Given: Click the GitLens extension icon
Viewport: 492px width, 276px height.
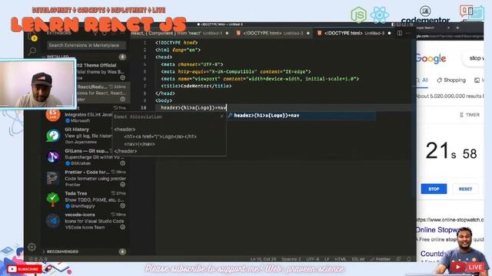Looking at the screenshot, I should coord(53,156).
